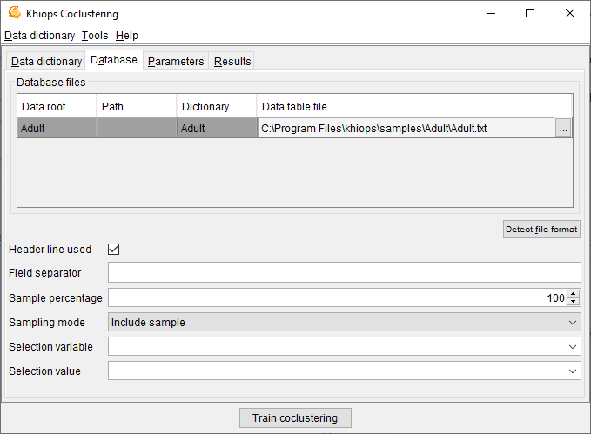Open the Tools menu
The image size is (591, 434).
[95, 36]
